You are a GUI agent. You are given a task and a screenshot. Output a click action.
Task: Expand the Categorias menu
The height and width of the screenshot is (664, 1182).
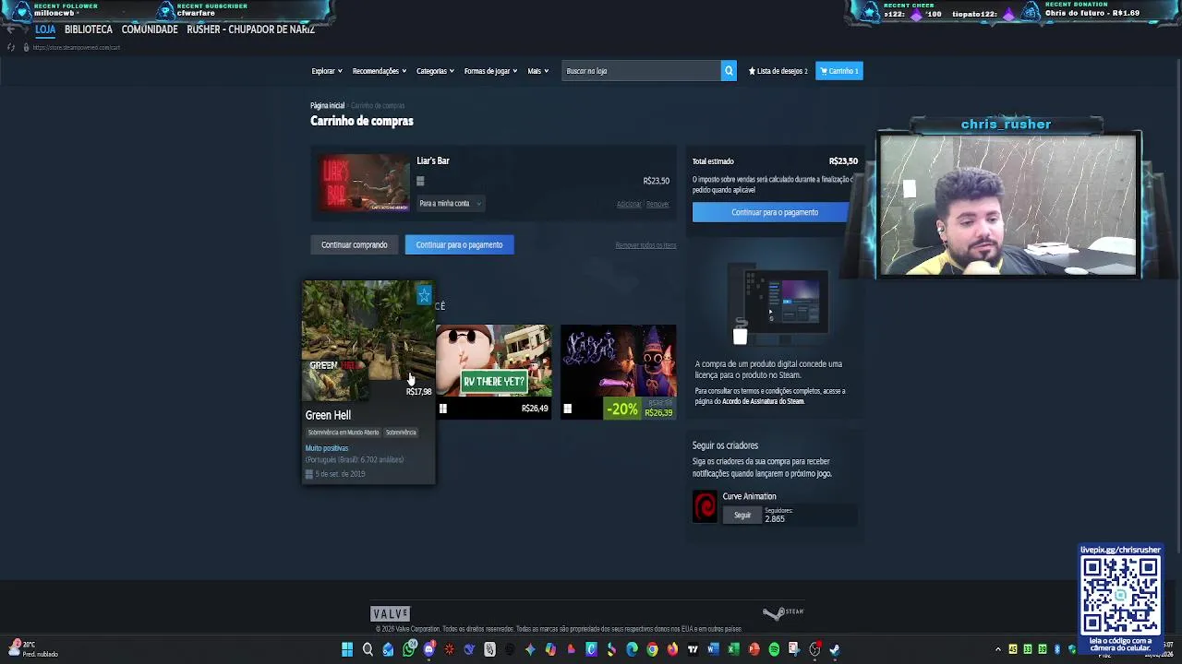pyautogui.click(x=435, y=71)
